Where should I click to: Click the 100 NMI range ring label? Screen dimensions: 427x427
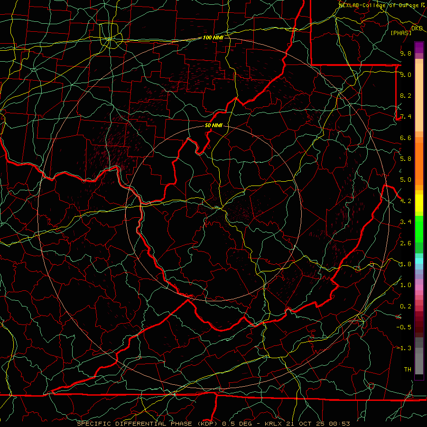tap(213, 37)
